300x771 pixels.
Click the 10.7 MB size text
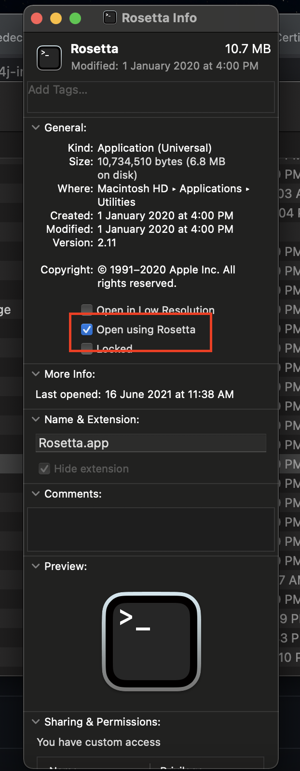point(248,49)
